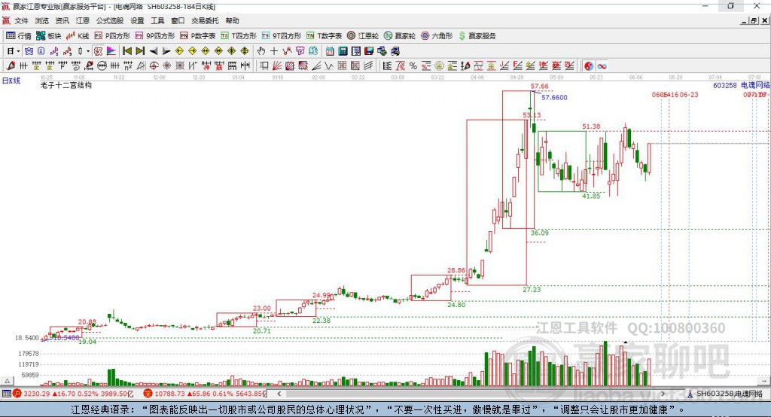Viewport: 771px width, 417px height.
Task: Select the percent % retracement tool
Action: (413, 66)
